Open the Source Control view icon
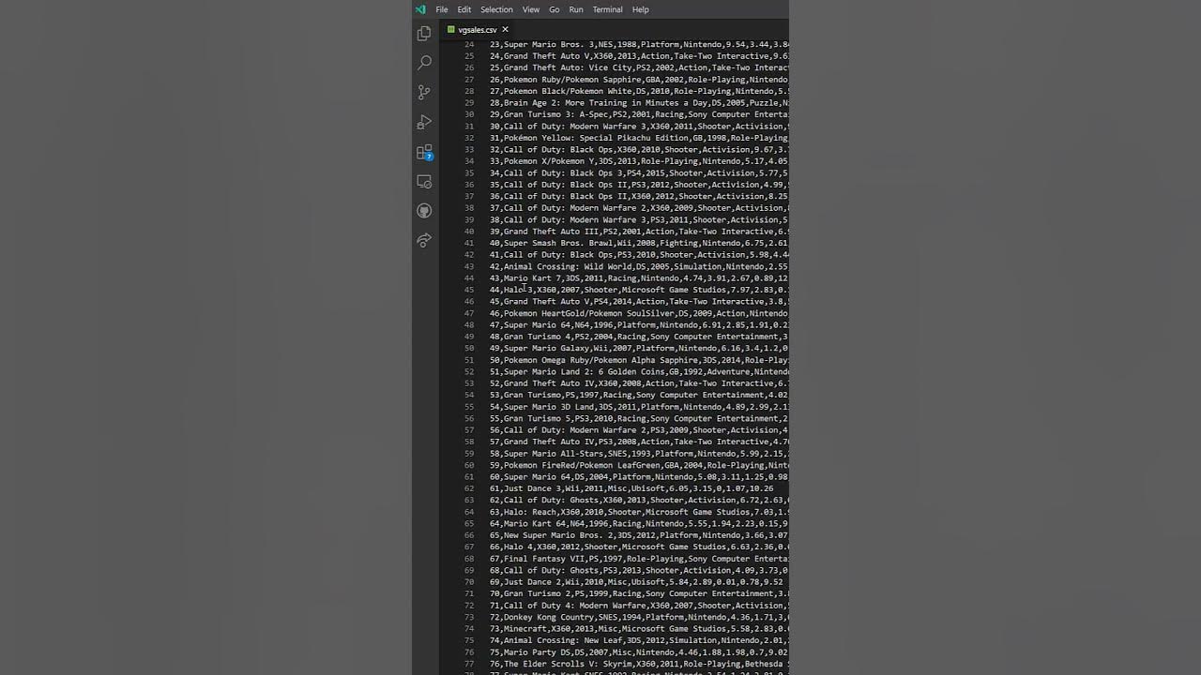 [424, 92]
